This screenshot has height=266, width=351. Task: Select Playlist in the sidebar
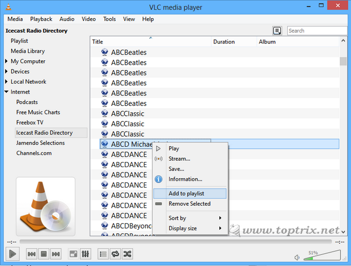19,41
